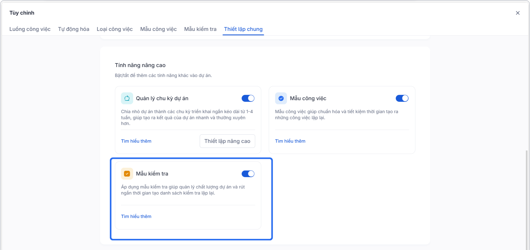Click the Bật/tắt để thêm các tính năng description
Screen dimensions: 530x250
[x=163, y=75]
